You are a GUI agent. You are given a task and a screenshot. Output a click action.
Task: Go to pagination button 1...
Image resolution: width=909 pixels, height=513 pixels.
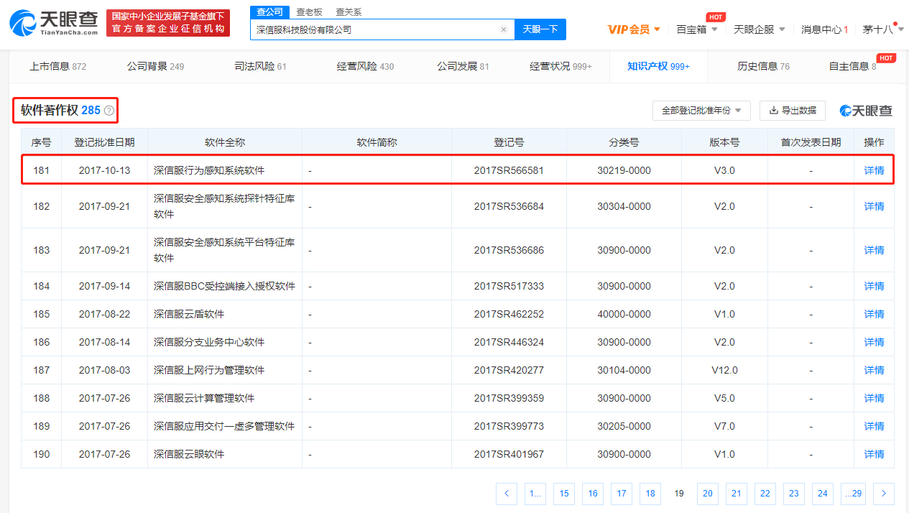click(535, 493)
